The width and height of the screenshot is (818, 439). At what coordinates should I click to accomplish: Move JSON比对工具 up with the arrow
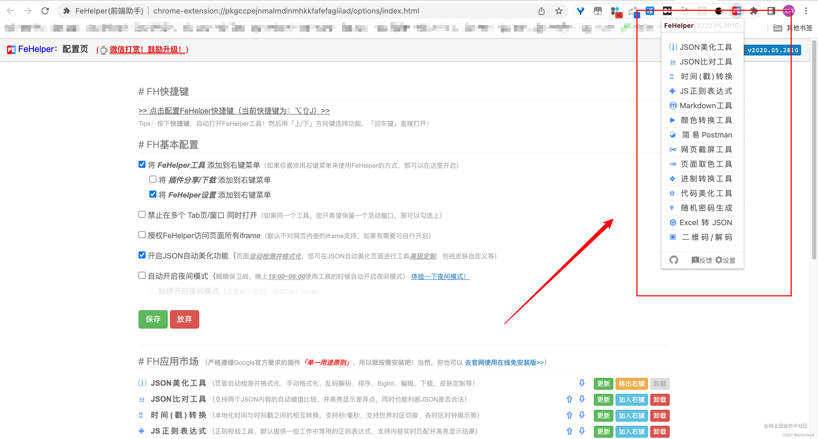pos(569,399)
